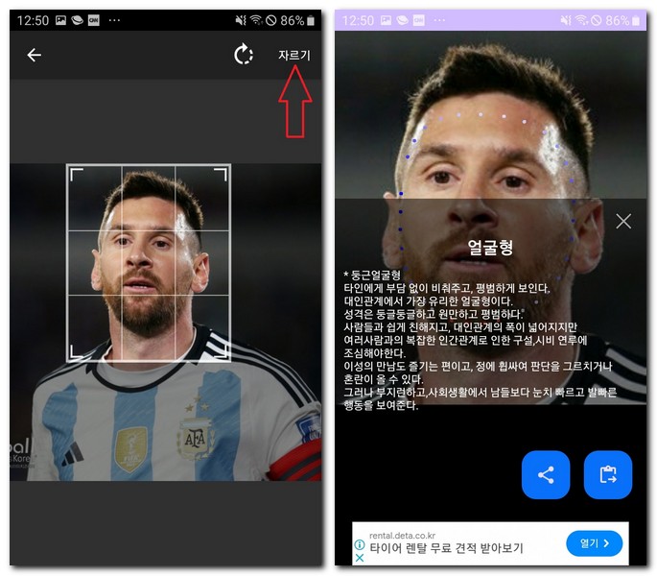Viewport: 657px width, 576px height.
Task: Tap the left screen's CNN notification icon
Action: [93, 20]
